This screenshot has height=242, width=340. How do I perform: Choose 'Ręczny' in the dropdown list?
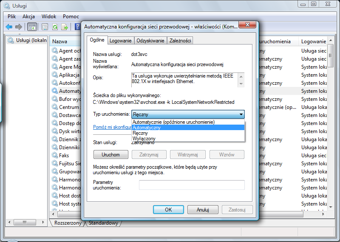click(x=140, y=133)
